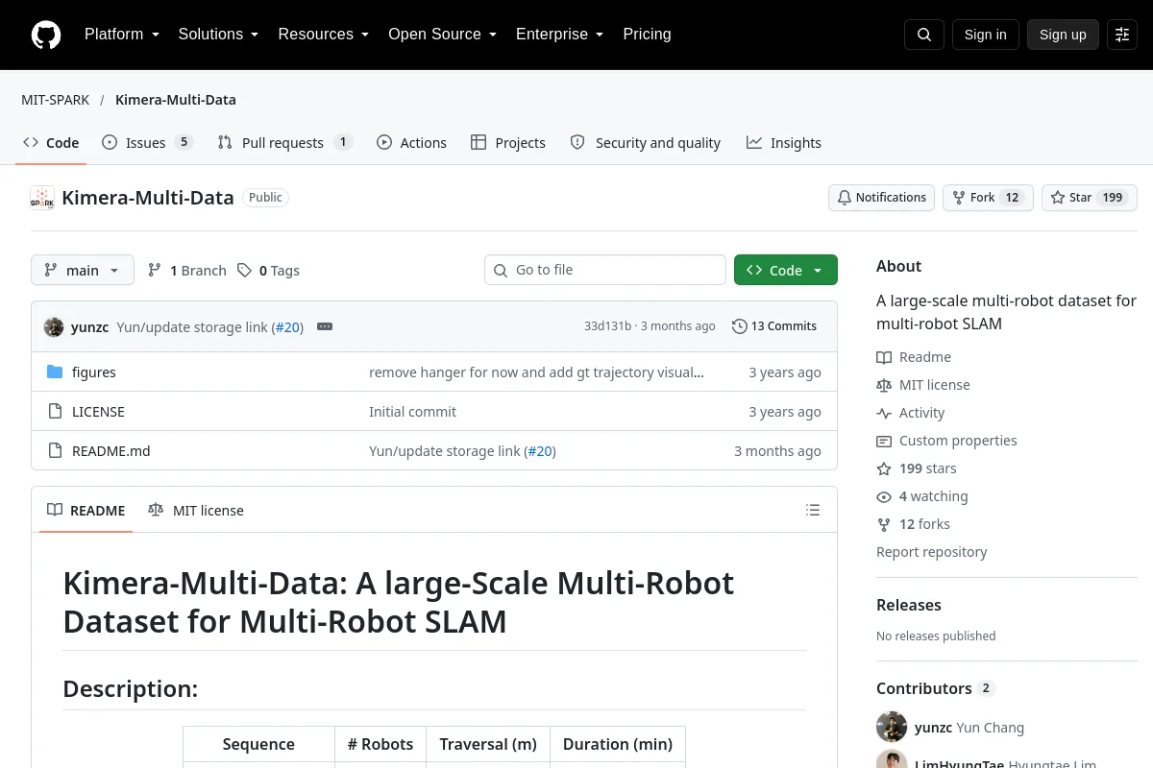The image size is (1153, 768).
Task: Switch to the Actions tab
Action: pos(411,143)
